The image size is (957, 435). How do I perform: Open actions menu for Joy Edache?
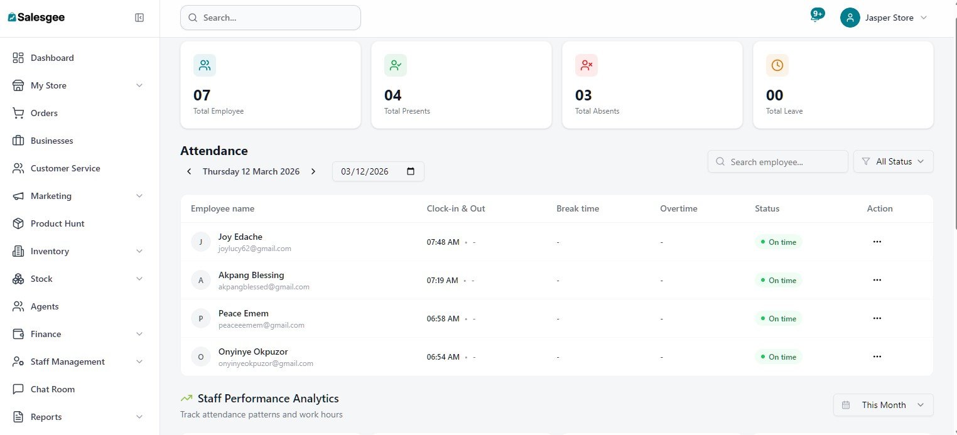(x=877, y=242)
